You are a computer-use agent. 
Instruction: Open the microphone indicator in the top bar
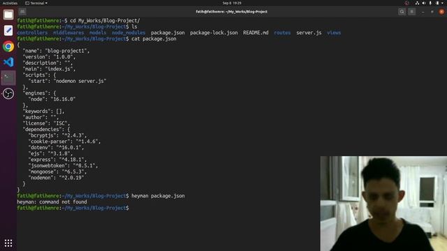point(430,3)
